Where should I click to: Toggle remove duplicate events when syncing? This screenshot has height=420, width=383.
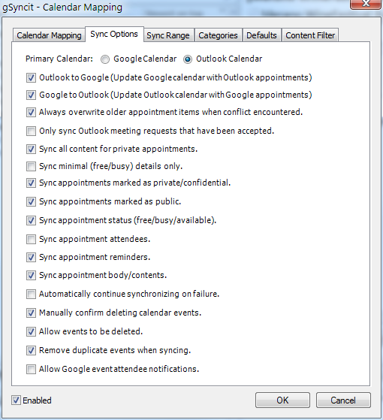click(31, 350)
